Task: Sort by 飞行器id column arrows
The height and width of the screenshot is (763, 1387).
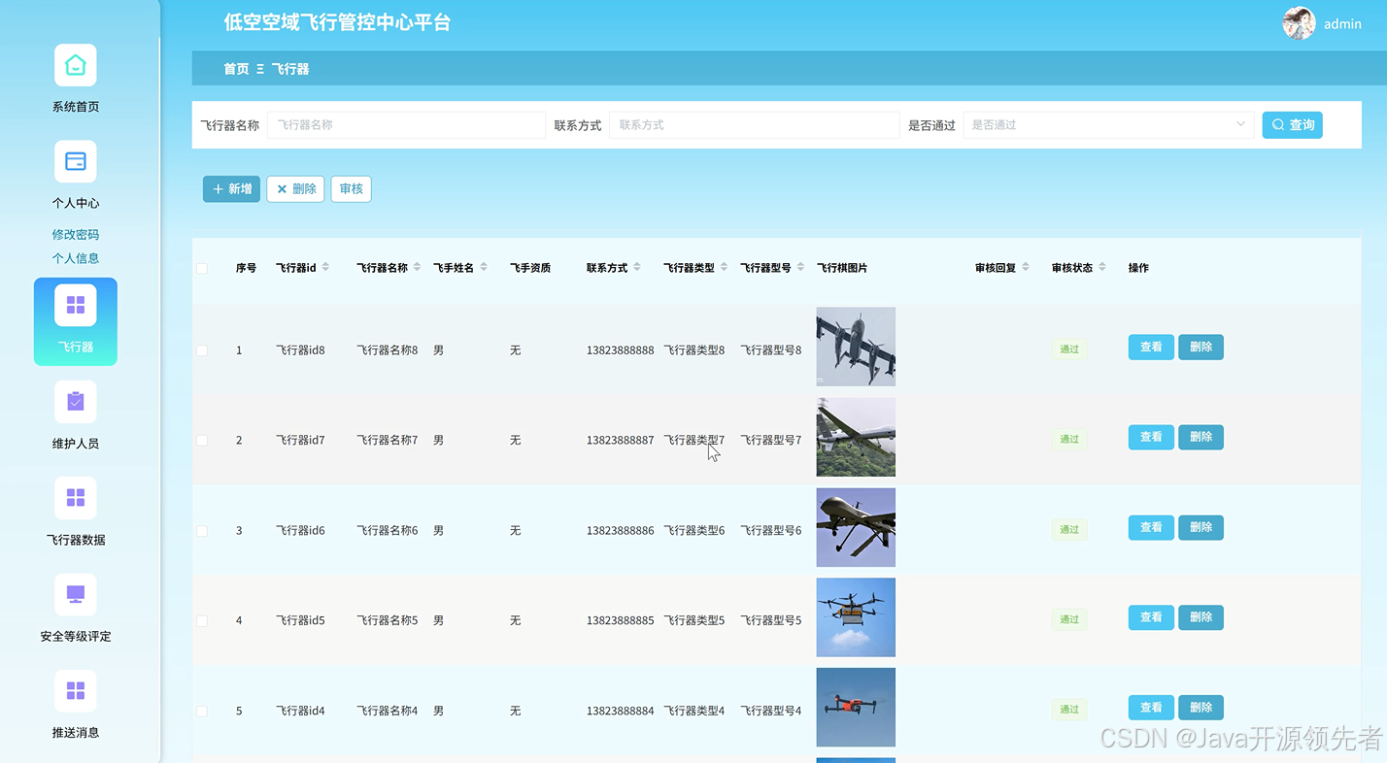Action: tap(325, 267)
